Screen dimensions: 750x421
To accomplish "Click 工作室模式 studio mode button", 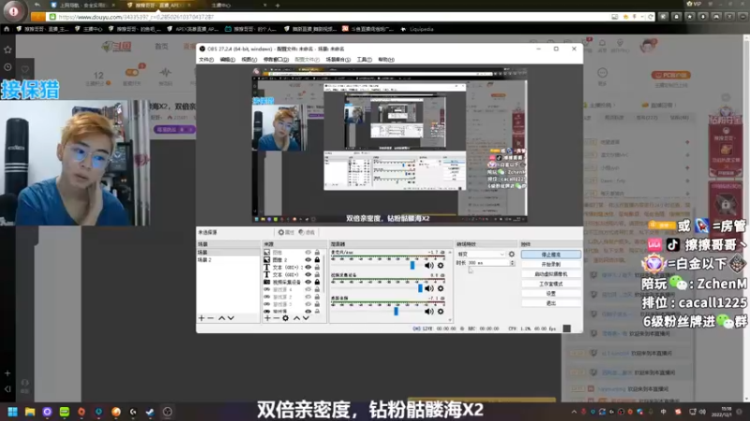I will point(551,283).
